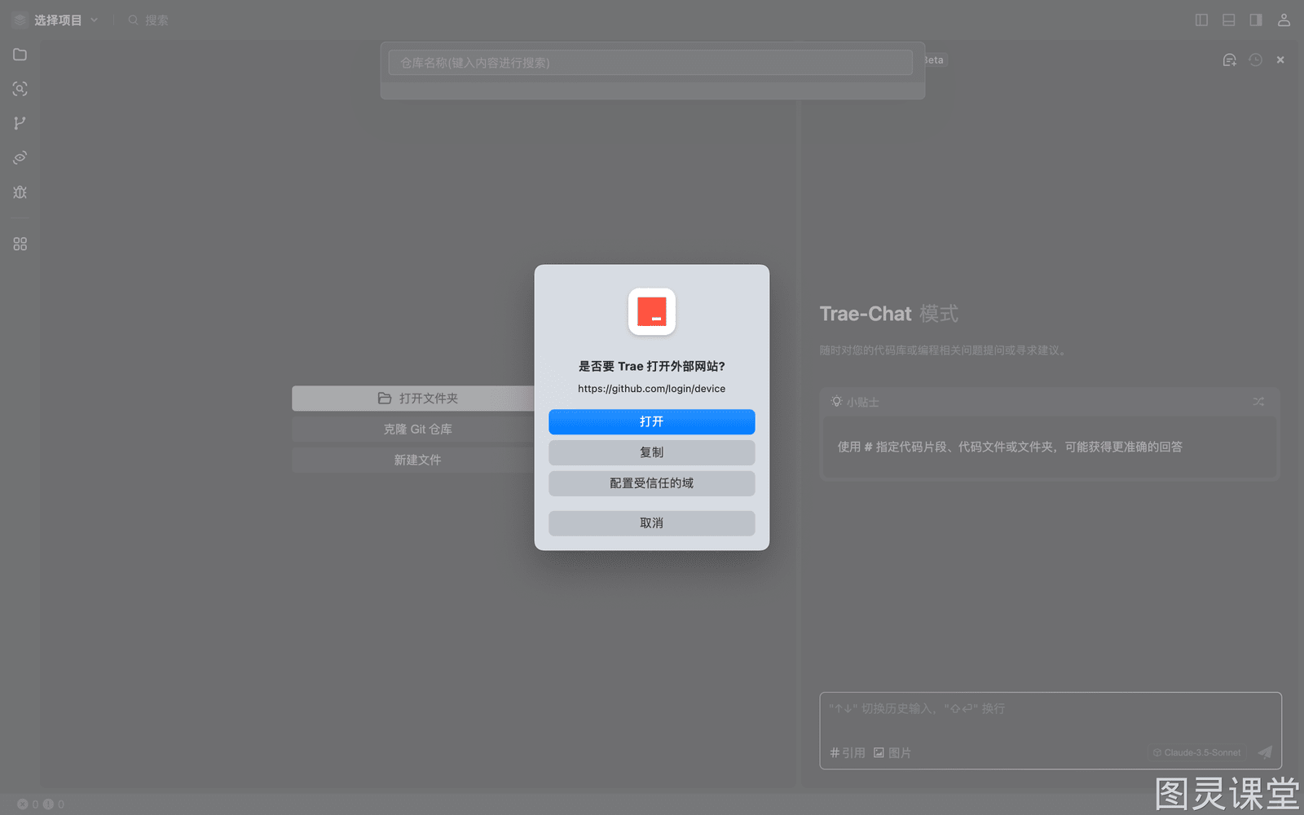
Task: Send the chat message with paper-plane icon
Action: 1265,752
